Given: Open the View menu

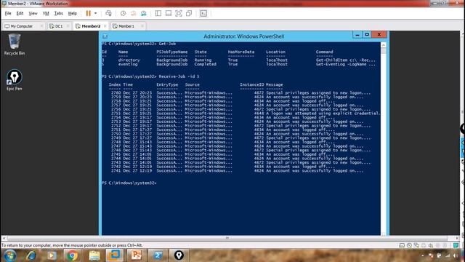Looking at the screenshot, I should 33,13.
